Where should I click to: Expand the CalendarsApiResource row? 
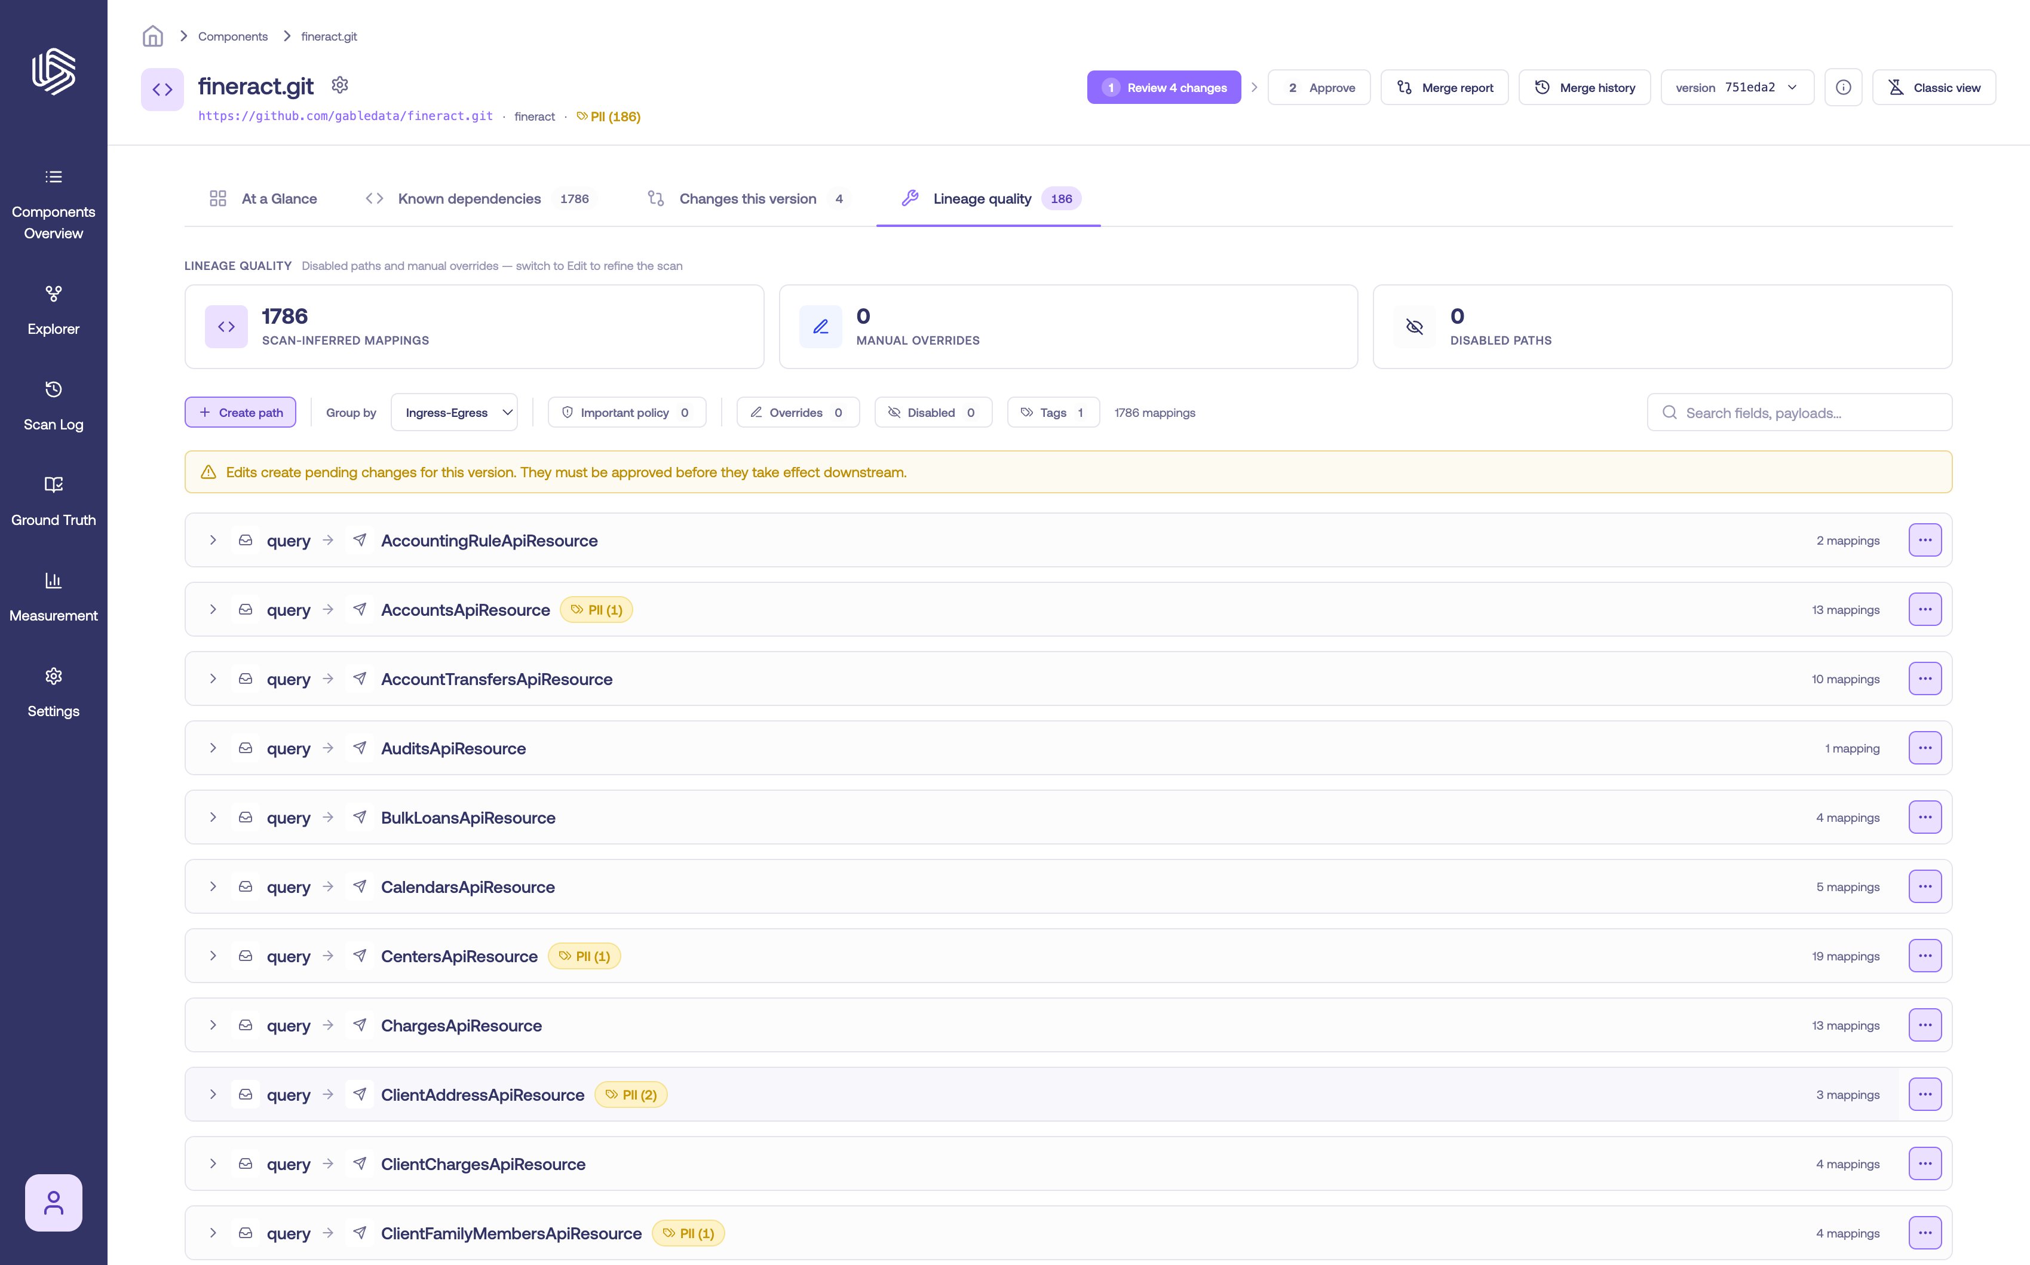[213, 887]
